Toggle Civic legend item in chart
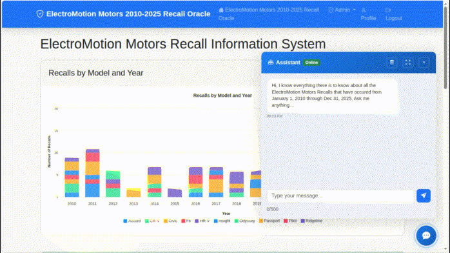Screen dimensions: 450x253 170,221
